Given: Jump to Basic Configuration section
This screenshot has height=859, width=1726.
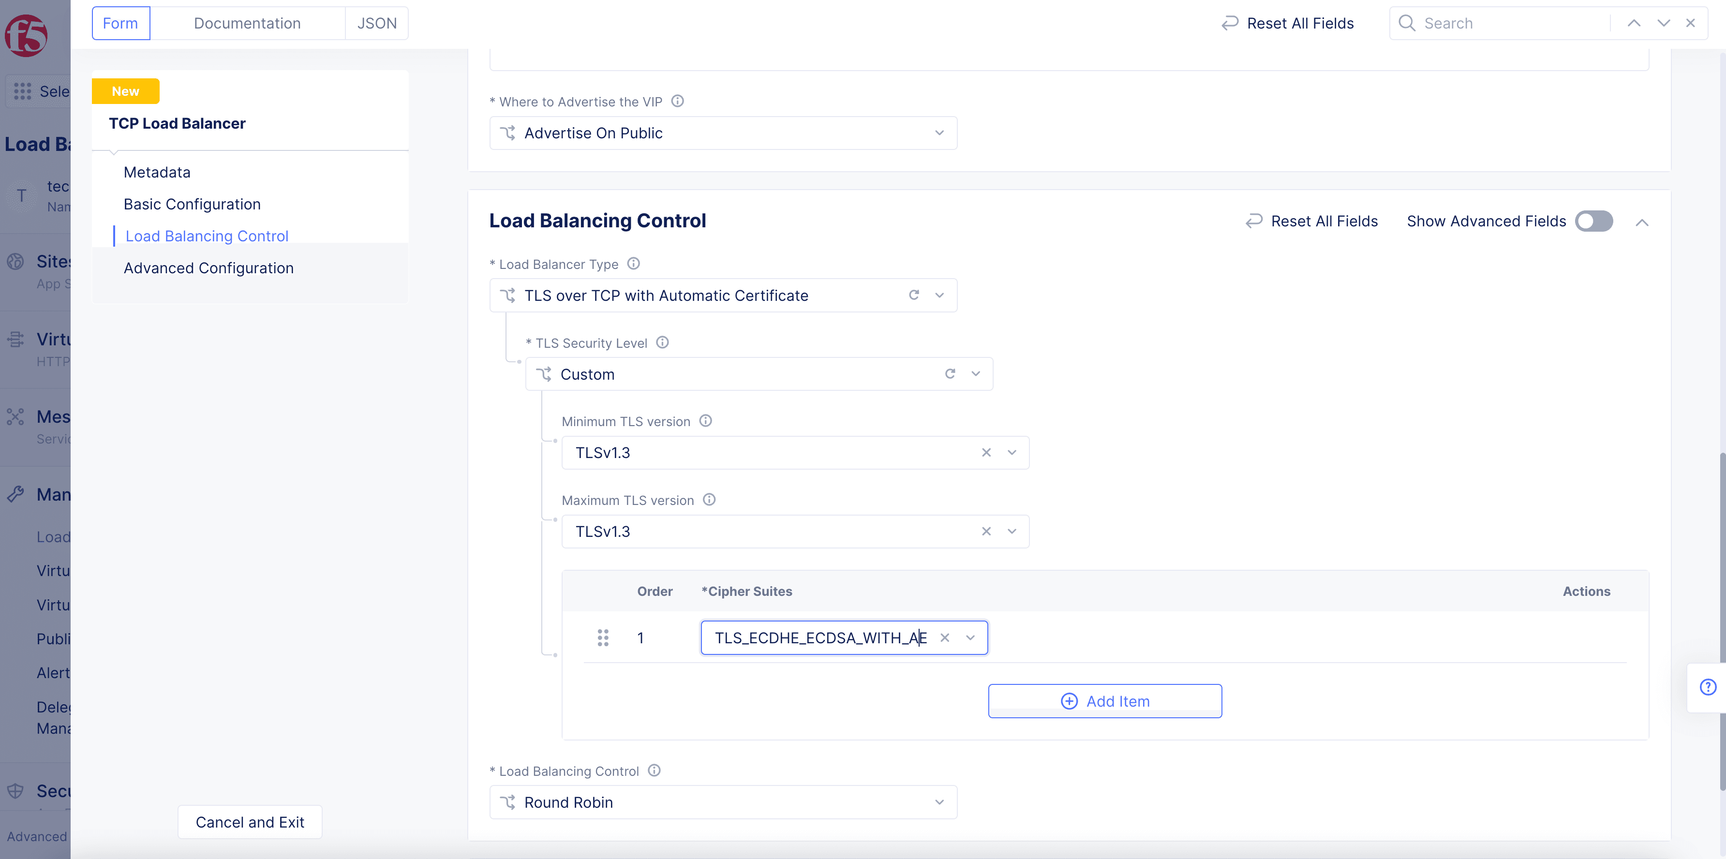Looking at the screenshot, I should coord(192,205).
